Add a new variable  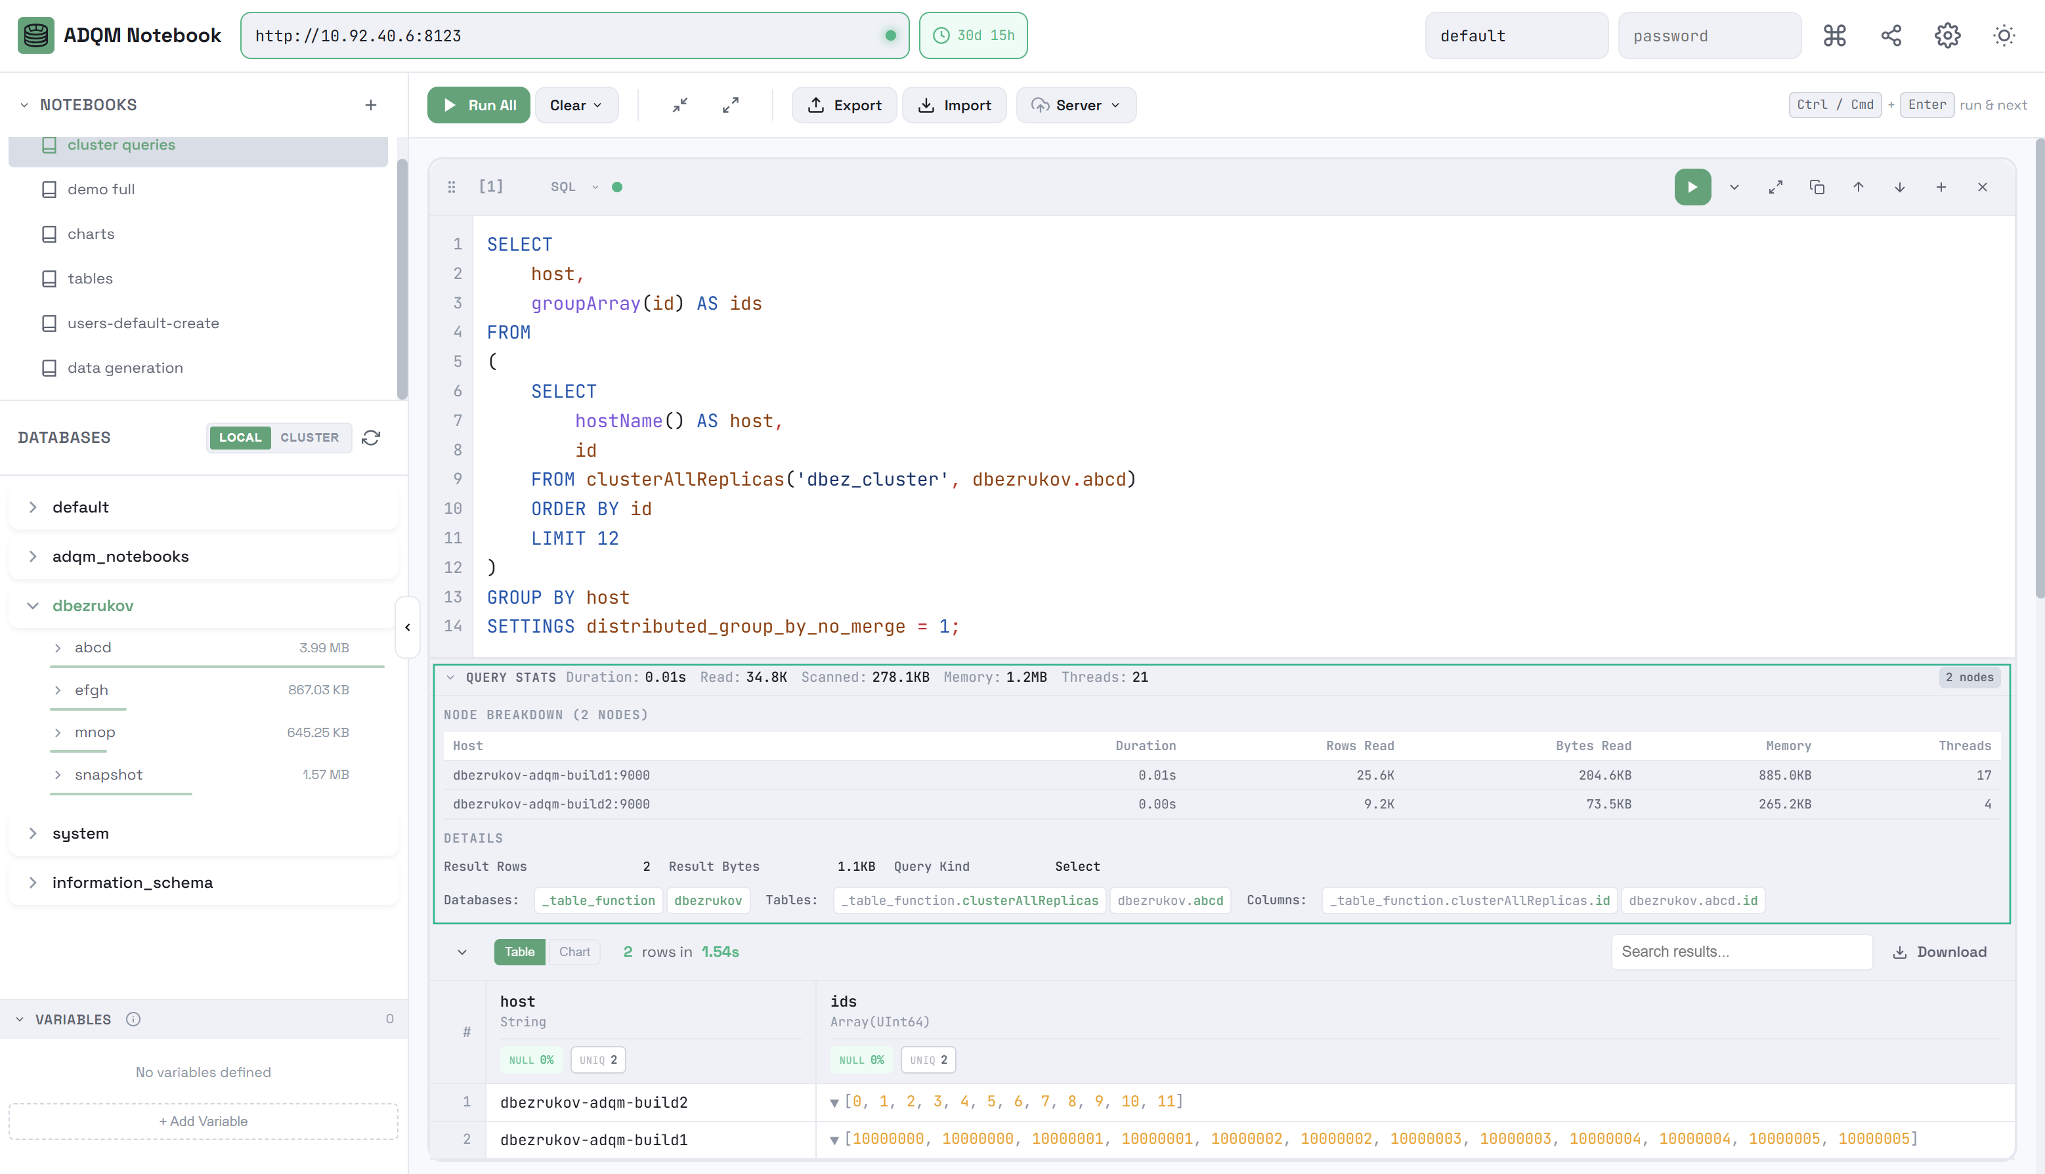202,1121
